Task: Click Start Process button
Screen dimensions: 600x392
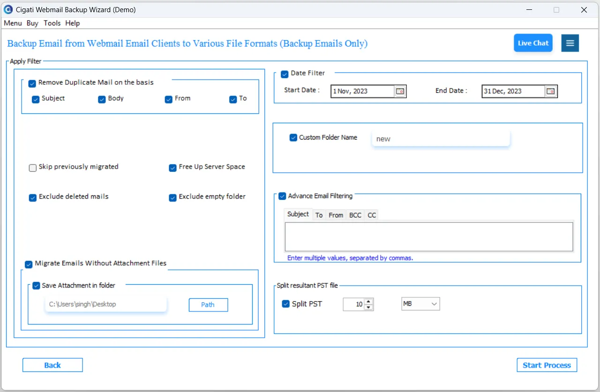Action: [547, 365]
